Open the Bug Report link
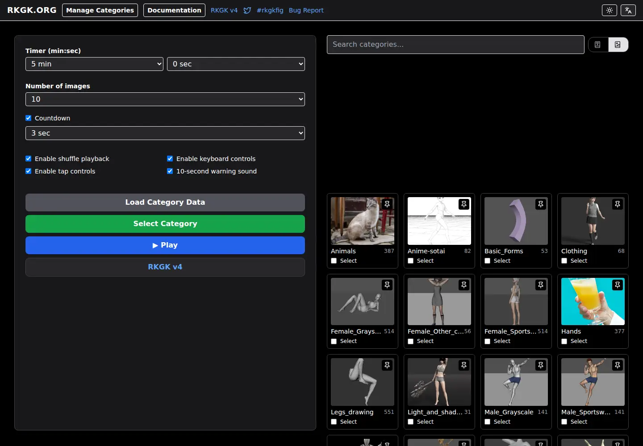 pos(306,10)
